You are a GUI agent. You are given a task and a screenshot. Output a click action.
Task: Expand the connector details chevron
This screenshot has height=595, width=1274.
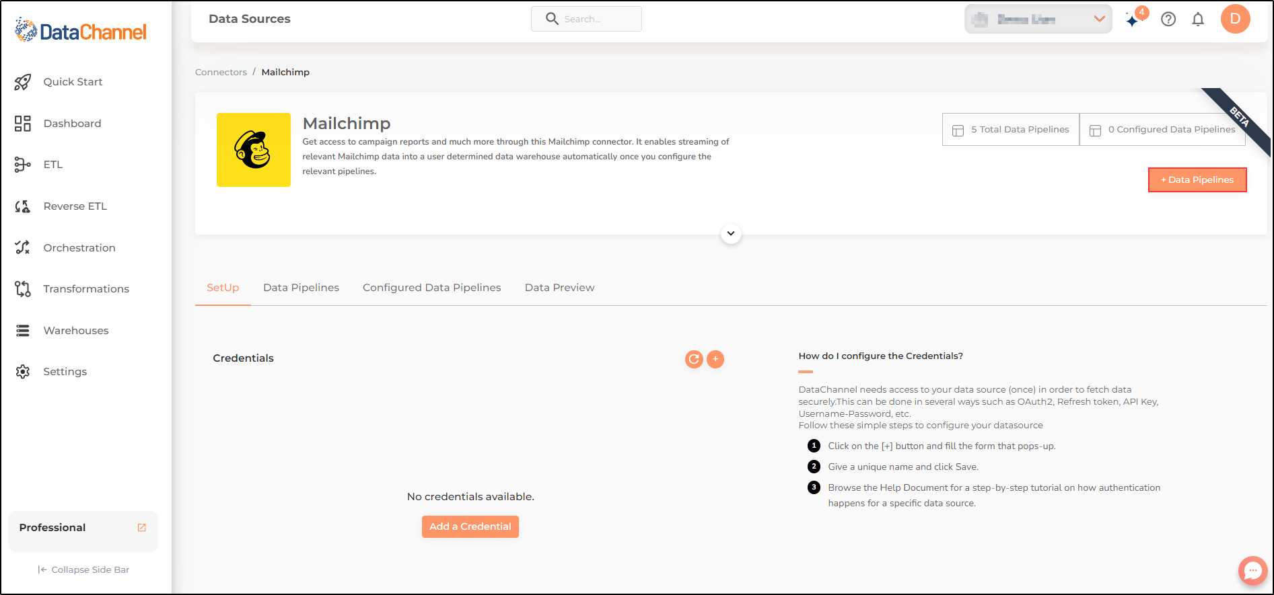[x=731, y=234]
